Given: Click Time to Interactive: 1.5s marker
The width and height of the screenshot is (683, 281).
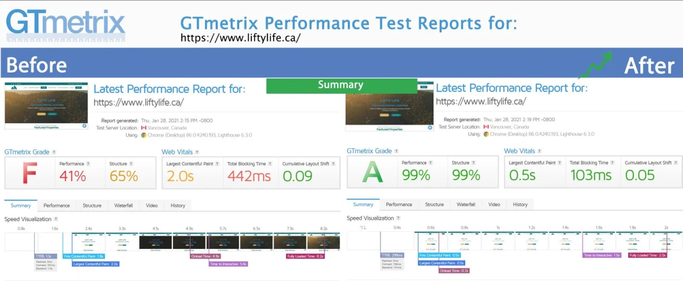Looking at the screenshot, I should [x=602, y=255].
